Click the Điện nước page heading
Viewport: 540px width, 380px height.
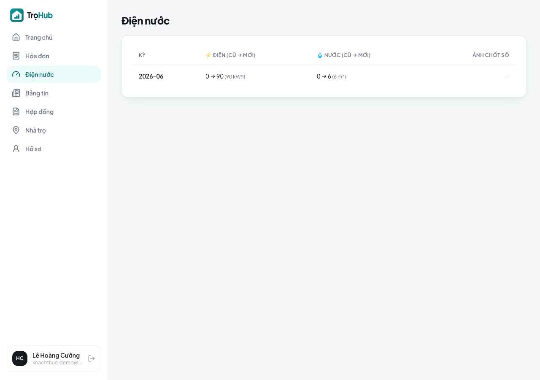click(x=146, y=21)
